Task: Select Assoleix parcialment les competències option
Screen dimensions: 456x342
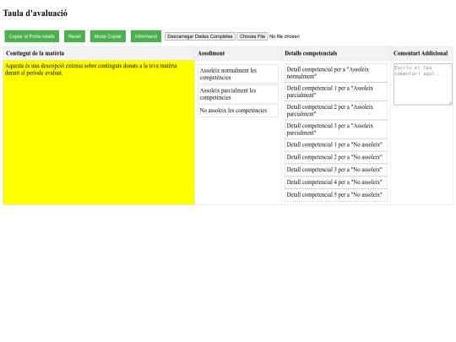Action: pos(238,94)
